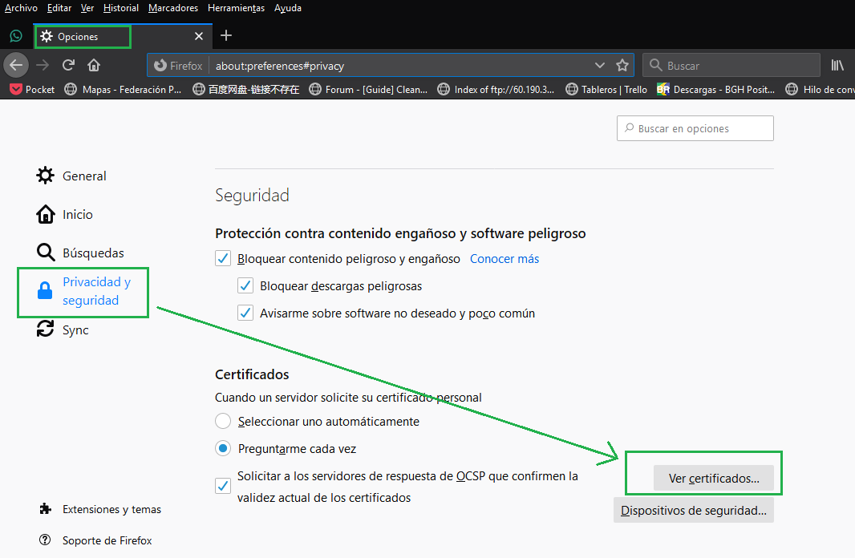Image resolution: width=855 pixels, height=558 pixels.
Task: Open the Library sidebar icon
Action: pyautogui.click(x=837, y=66)
